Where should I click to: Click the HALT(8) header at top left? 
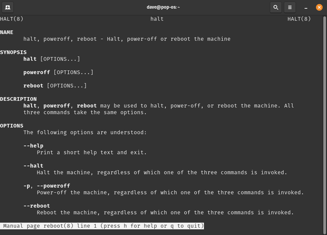tap(11, 19)
